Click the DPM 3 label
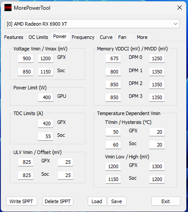 [x=135, y=96]
